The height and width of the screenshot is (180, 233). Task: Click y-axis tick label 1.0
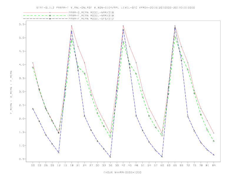[22, 146]
